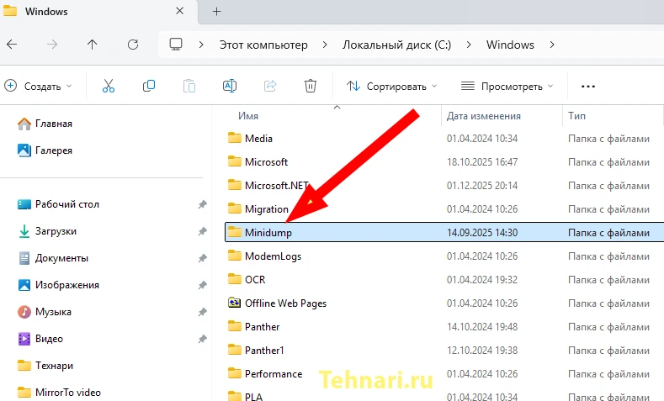Cut the selected item with scissors icon
The image size is (664, 401).
(x=109, y=87)
